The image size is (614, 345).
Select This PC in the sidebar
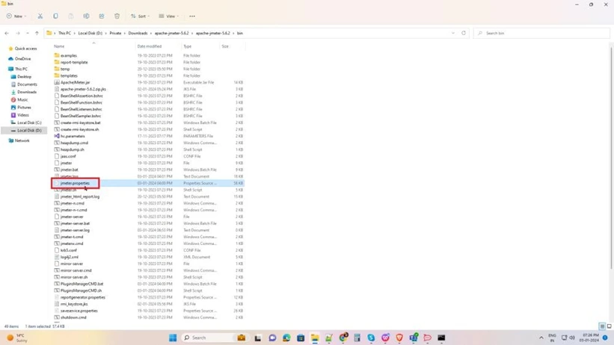pyautogui.click(x=18, y=69)
